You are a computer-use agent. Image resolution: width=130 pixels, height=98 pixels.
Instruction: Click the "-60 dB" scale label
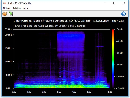click(119, 53)
